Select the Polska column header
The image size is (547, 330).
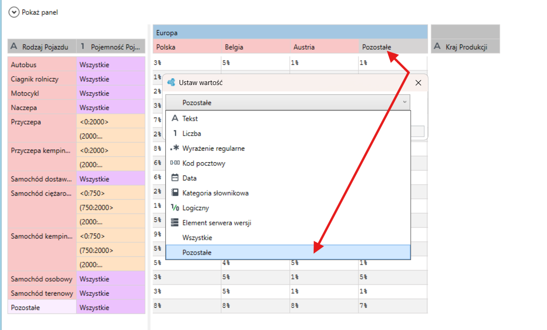(187, 47)
